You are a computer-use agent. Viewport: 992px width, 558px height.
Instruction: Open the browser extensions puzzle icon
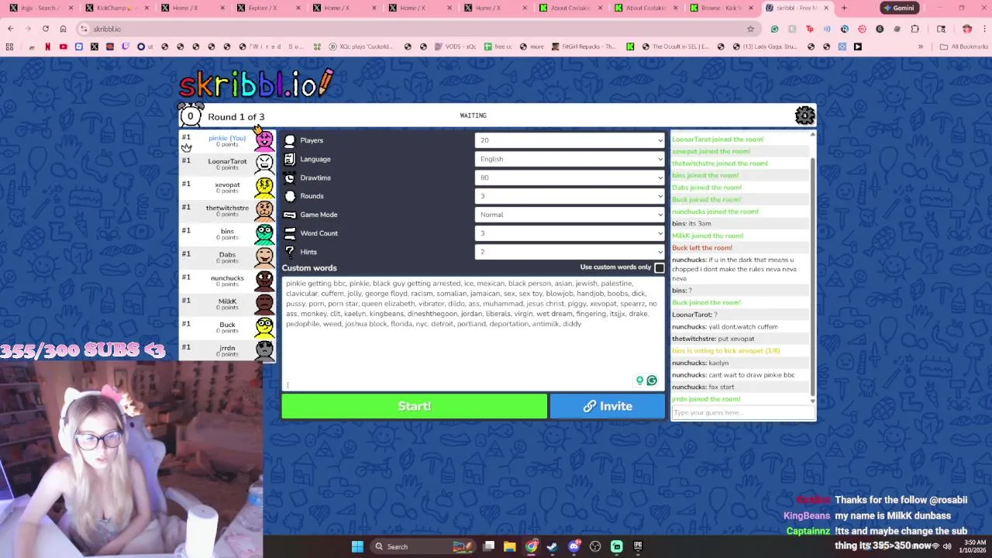pyautogui.click(x=915, y=29)
